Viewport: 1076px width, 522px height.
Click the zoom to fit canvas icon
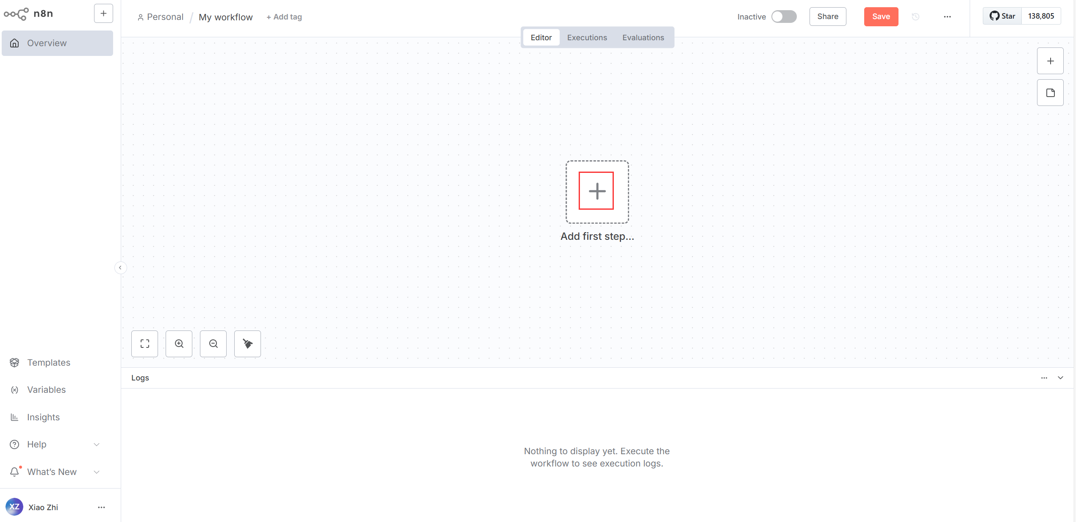[x=144, y=344]
